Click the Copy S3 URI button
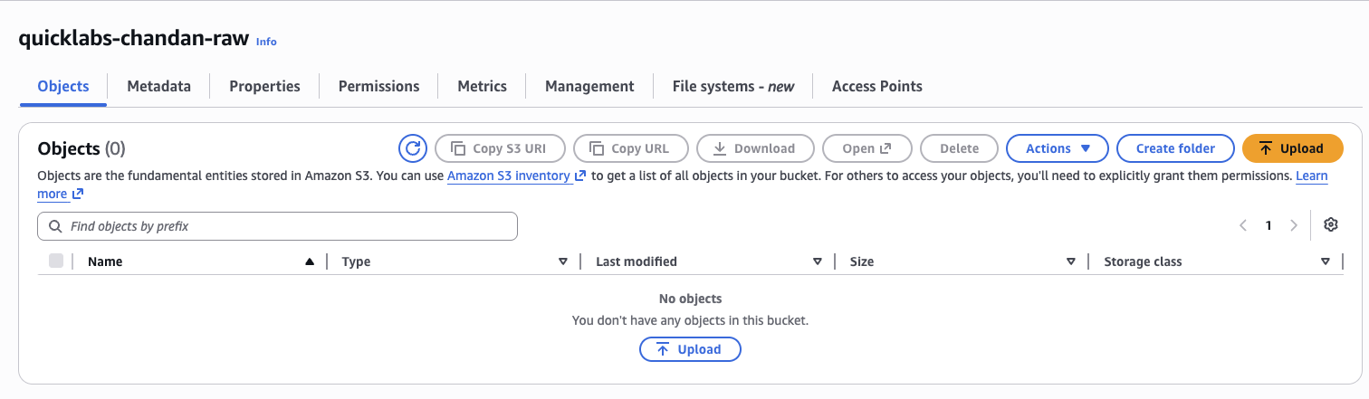 pyautogui.click(x=501, y=148)
